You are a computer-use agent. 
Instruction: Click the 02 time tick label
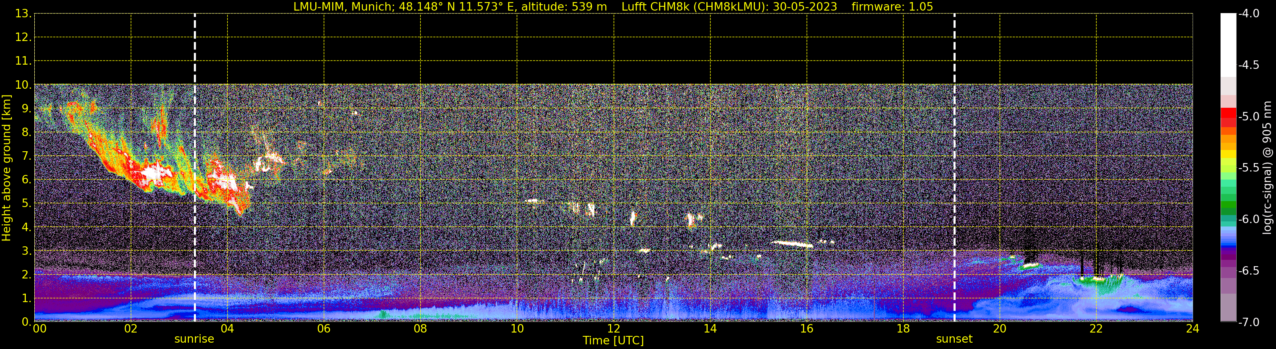click(131, 329)
